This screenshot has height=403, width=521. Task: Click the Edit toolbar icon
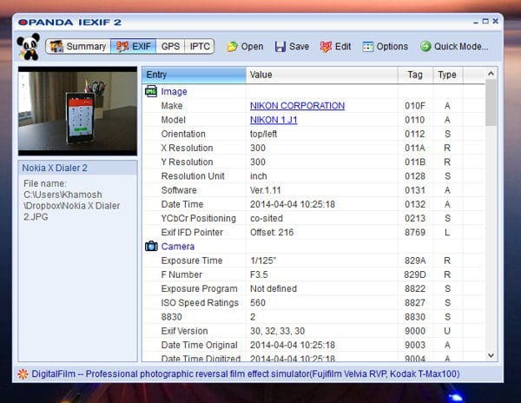click(326, 47)
